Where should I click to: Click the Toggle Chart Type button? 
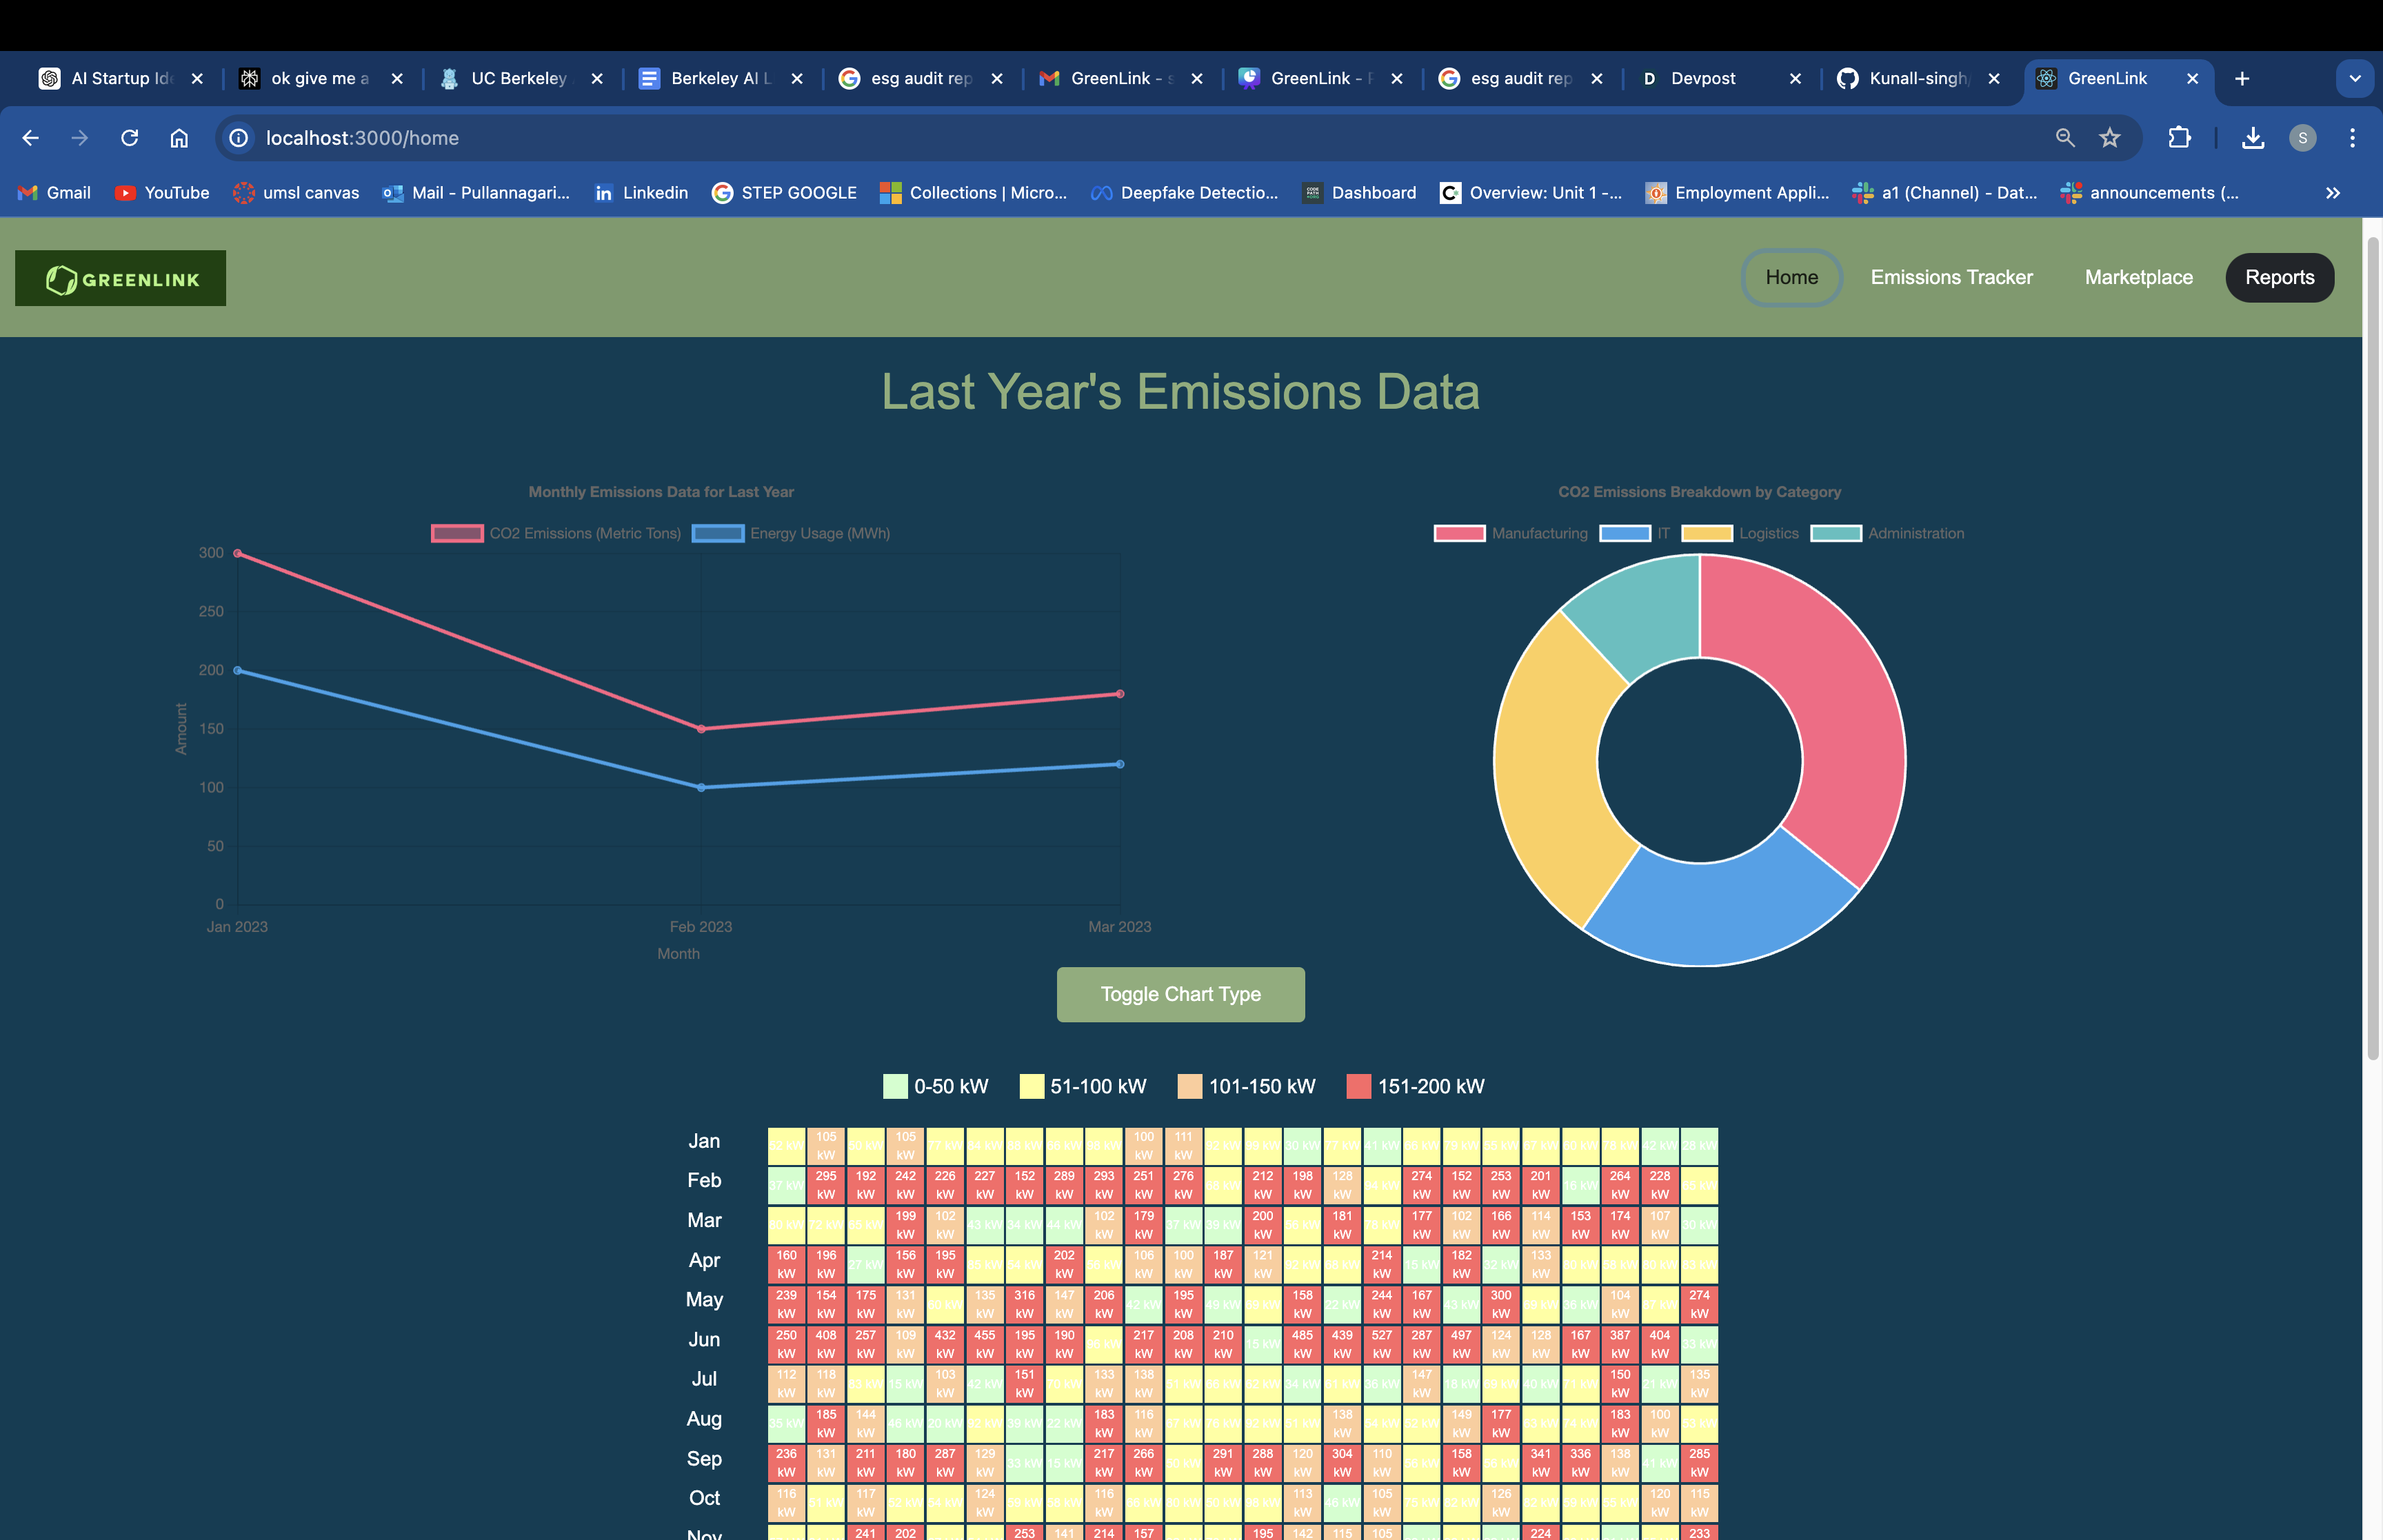point(1180,994)
